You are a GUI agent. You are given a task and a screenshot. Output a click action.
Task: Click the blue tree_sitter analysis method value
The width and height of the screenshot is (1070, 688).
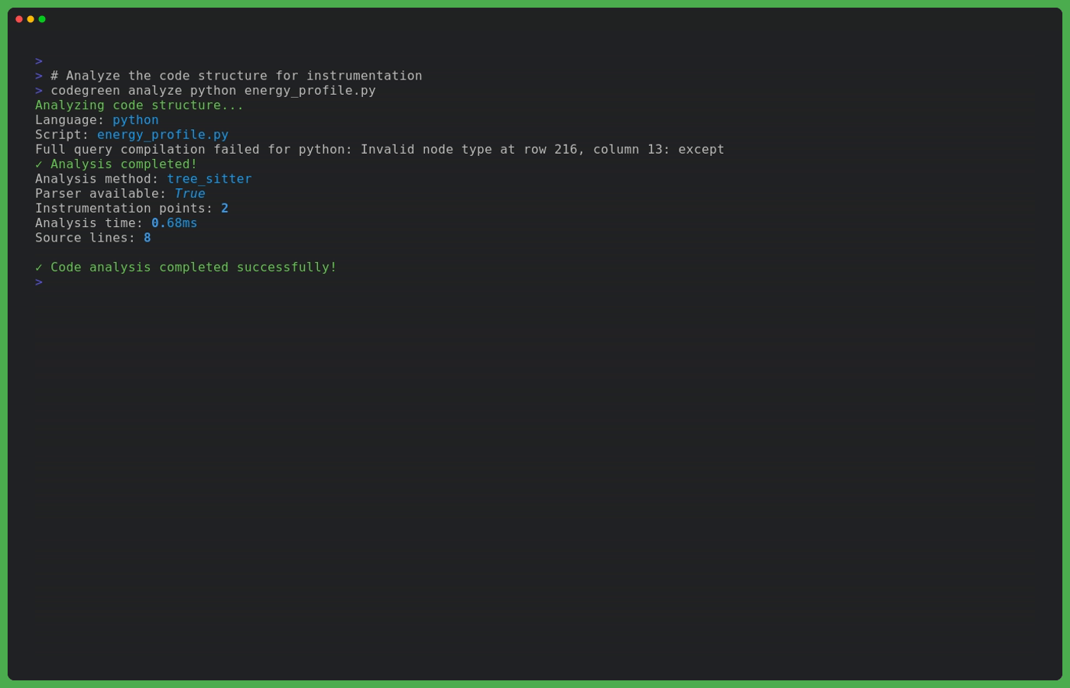pos(209,179)
